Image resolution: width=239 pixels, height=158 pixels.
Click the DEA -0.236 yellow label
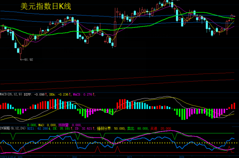tap(60, 95)
